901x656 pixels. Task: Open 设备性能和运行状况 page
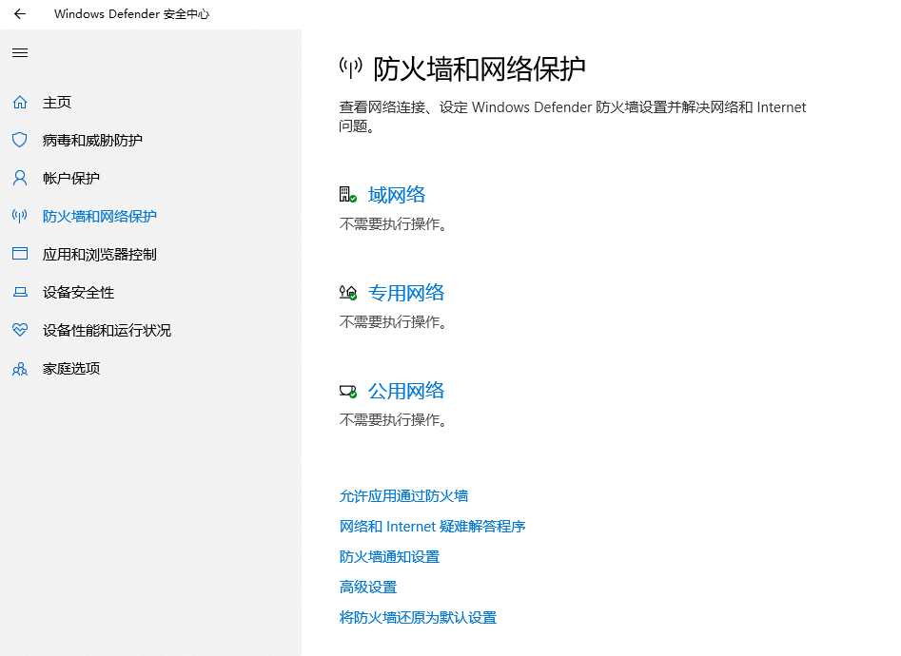click(107, 330)
